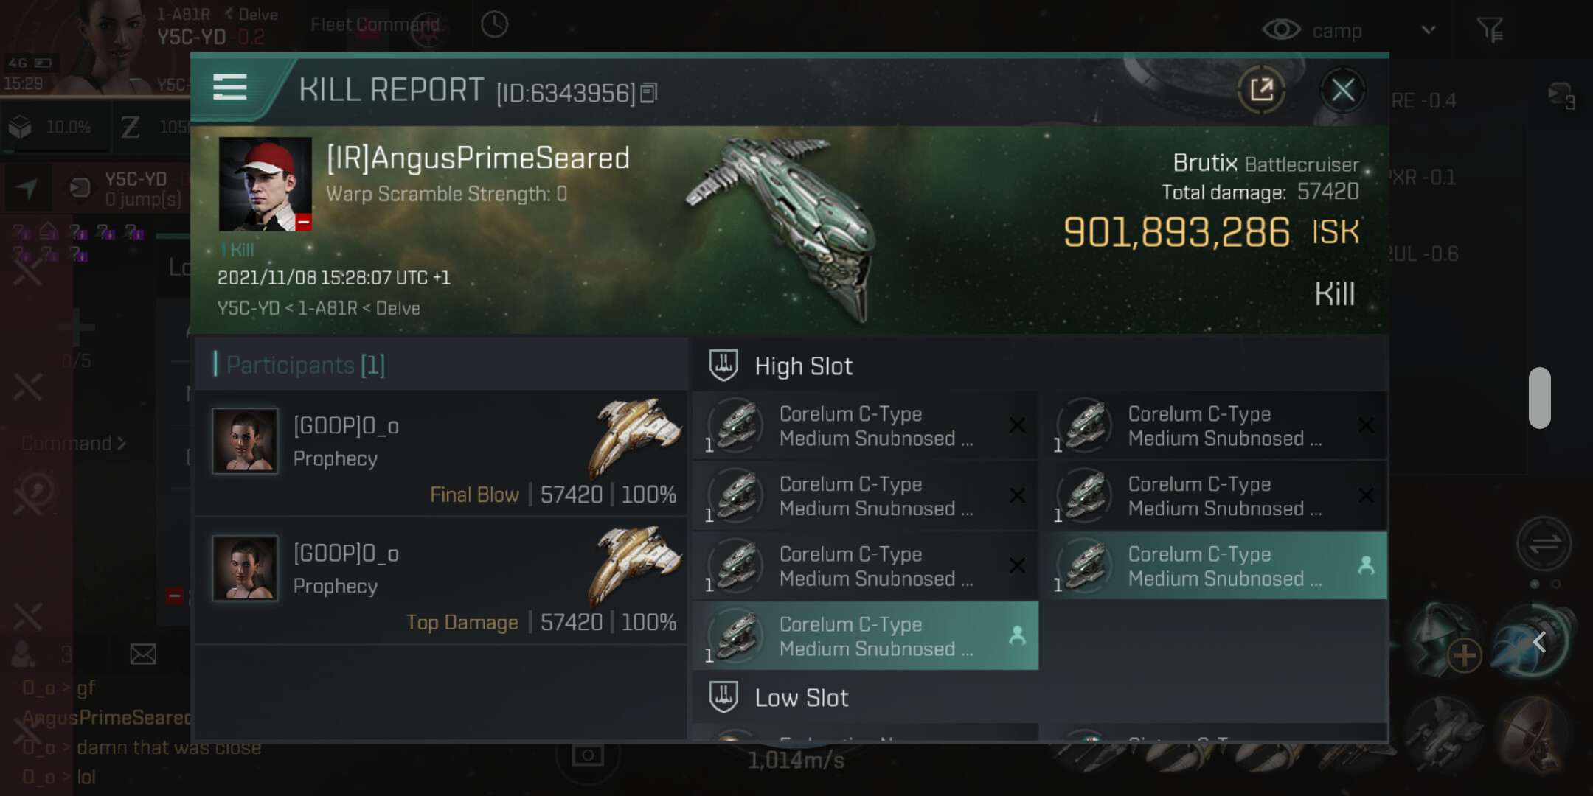The image size is (1593, 796).
Task: Expand the Command side panel chevron
Action: [x=121, y=444]
